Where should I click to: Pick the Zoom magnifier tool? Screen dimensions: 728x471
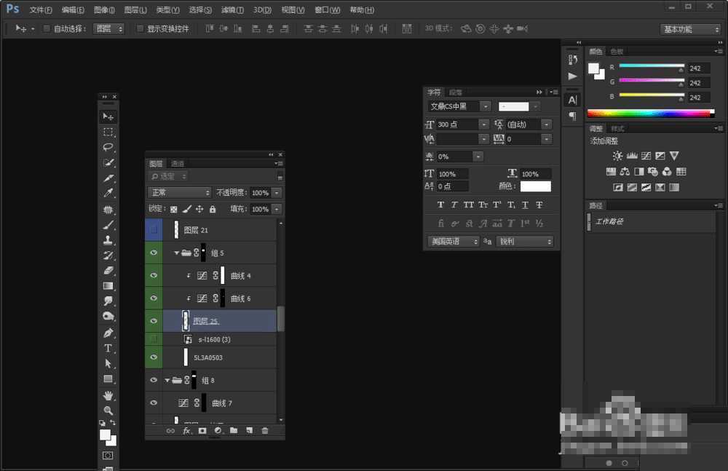pos(108,411)
